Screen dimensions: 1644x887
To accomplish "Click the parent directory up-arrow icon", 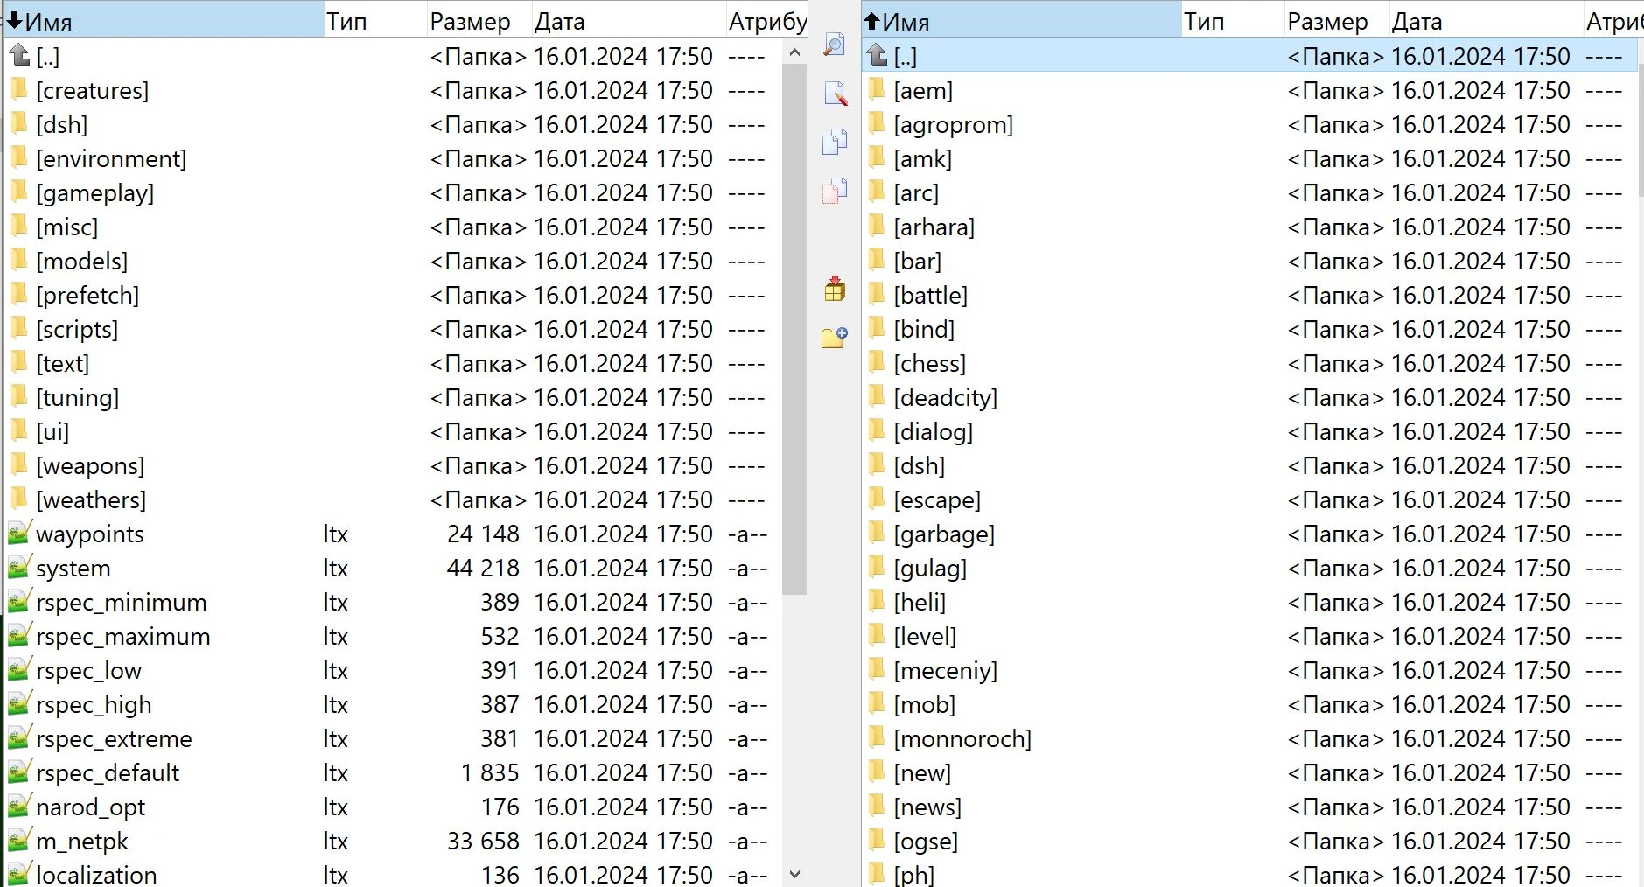I will click(x=17, y=54).
